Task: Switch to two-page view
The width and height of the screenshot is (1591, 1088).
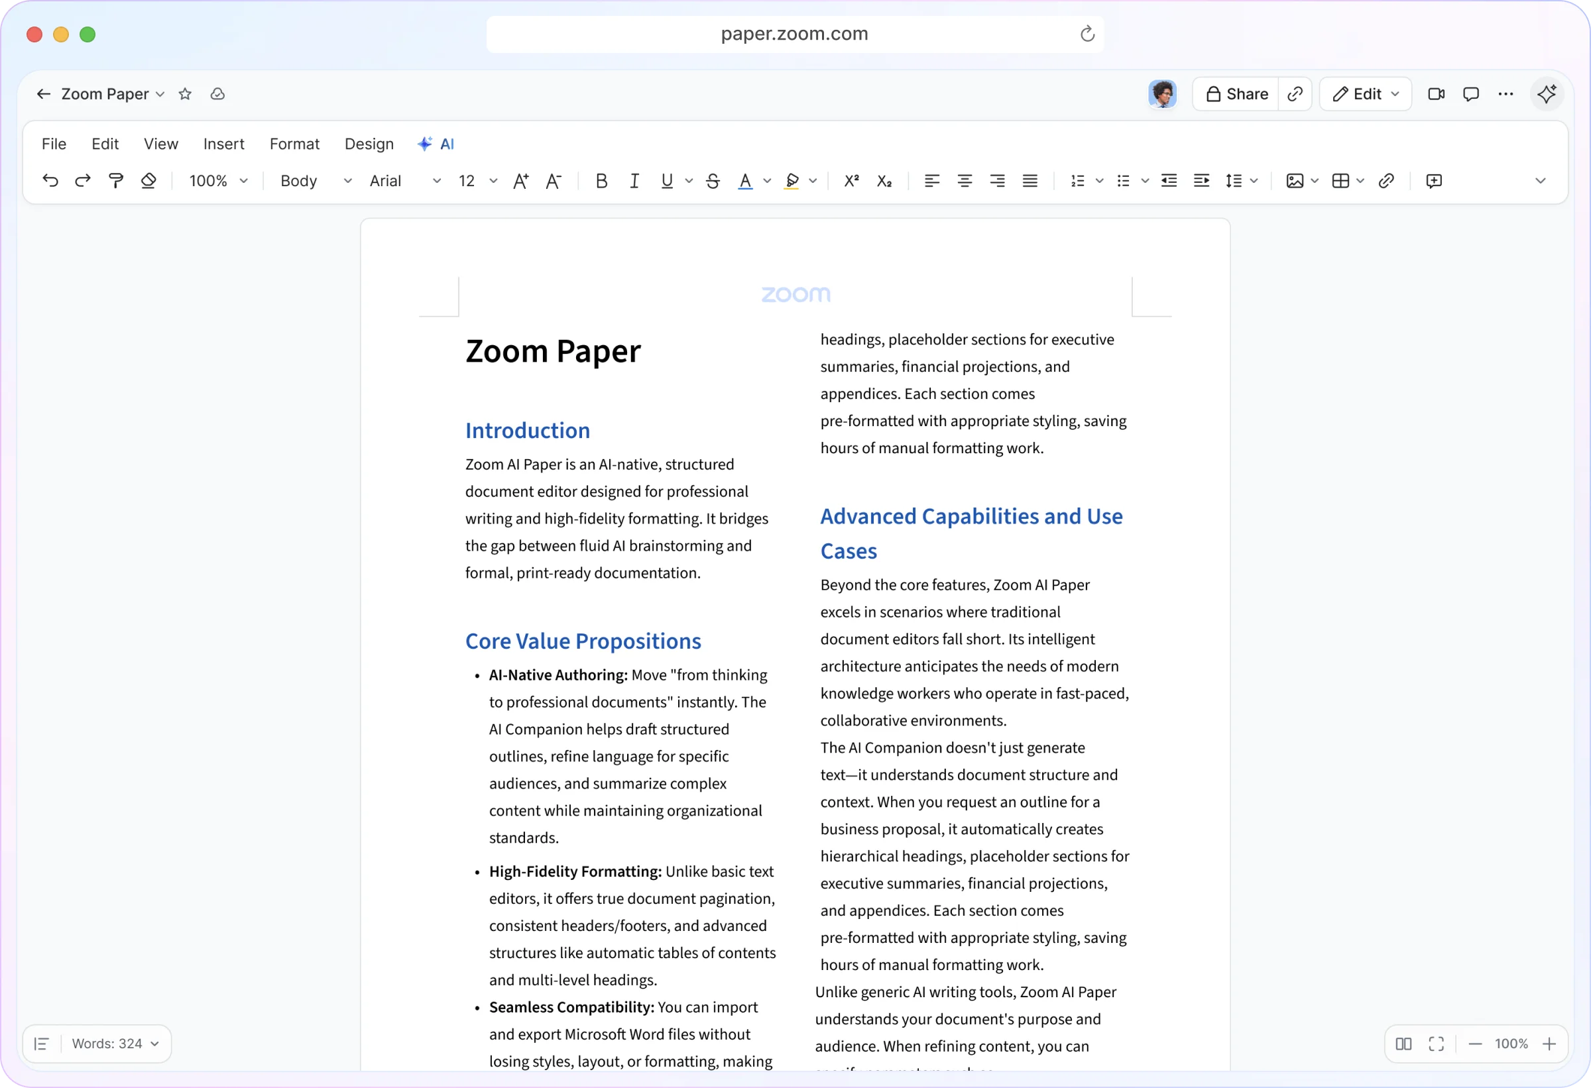Action: [x=1403, y=1044]
